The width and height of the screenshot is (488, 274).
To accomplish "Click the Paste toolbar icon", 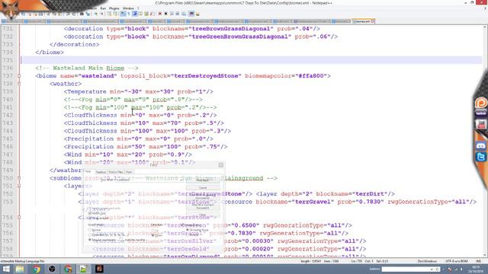I will pos(59,14).
